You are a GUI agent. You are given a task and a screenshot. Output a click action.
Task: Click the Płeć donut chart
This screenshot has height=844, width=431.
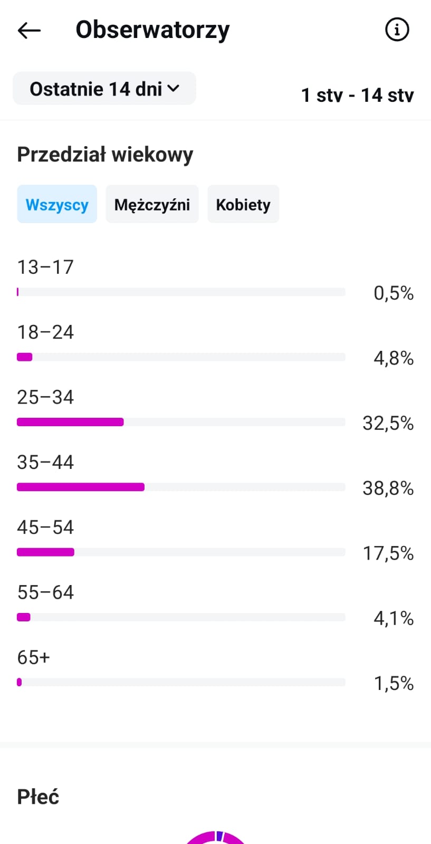pos(215,837)
